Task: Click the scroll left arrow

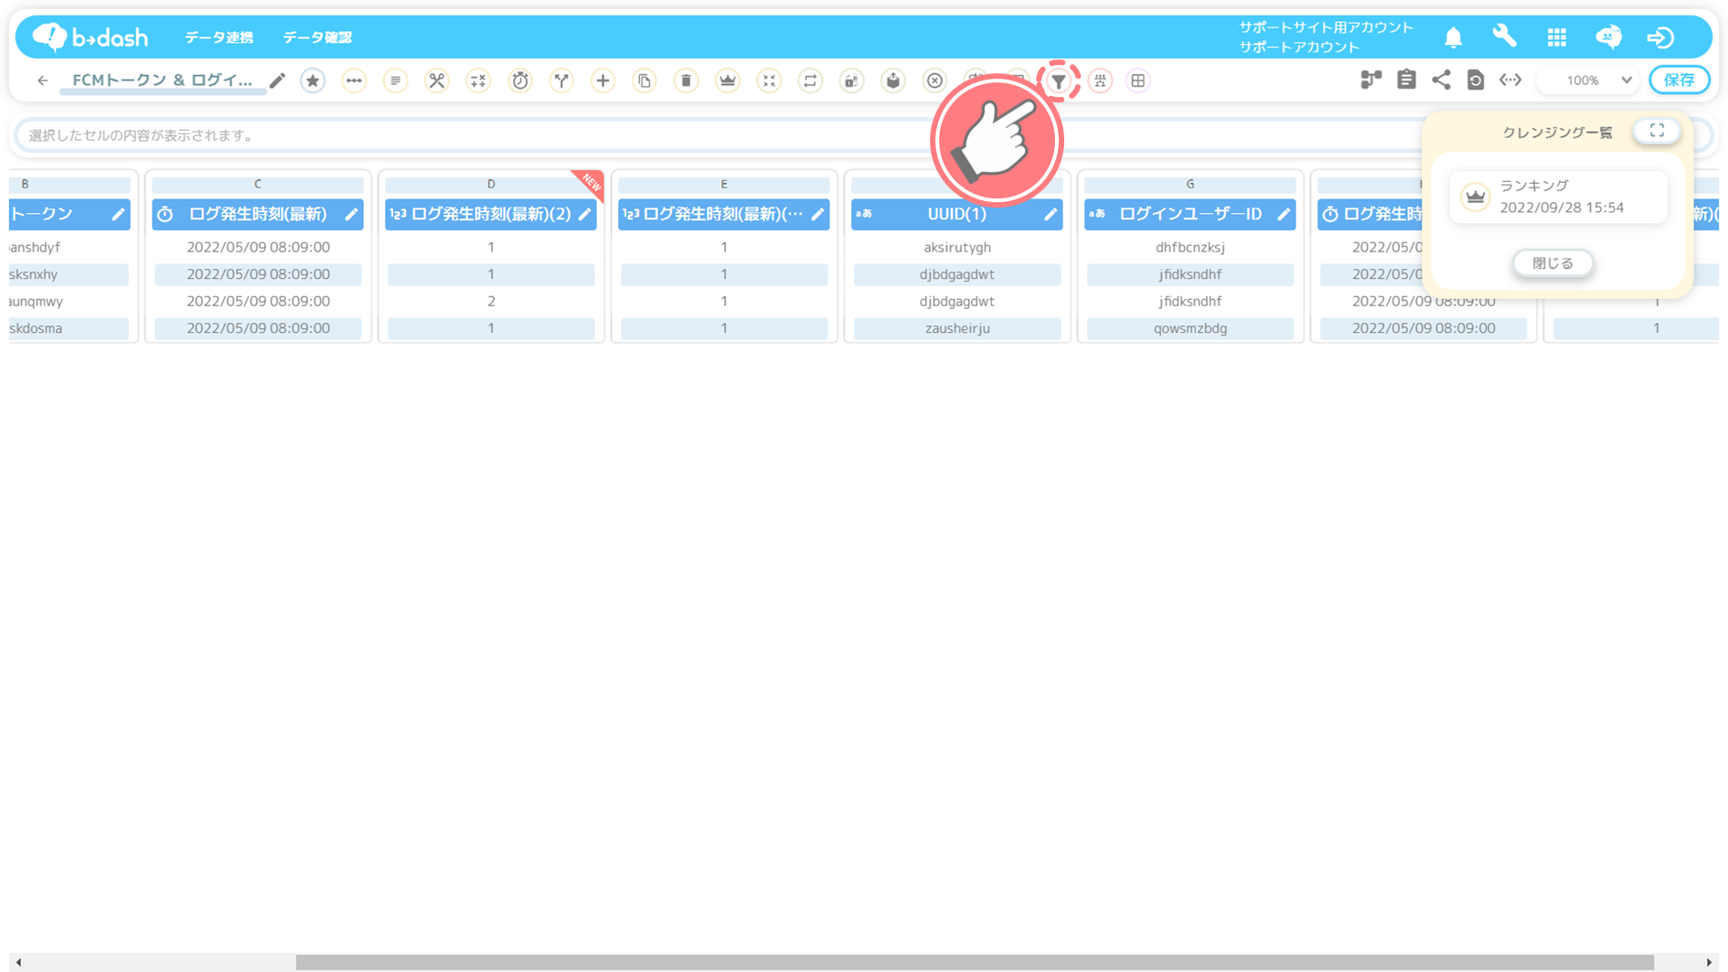Action: coord(18,962)
